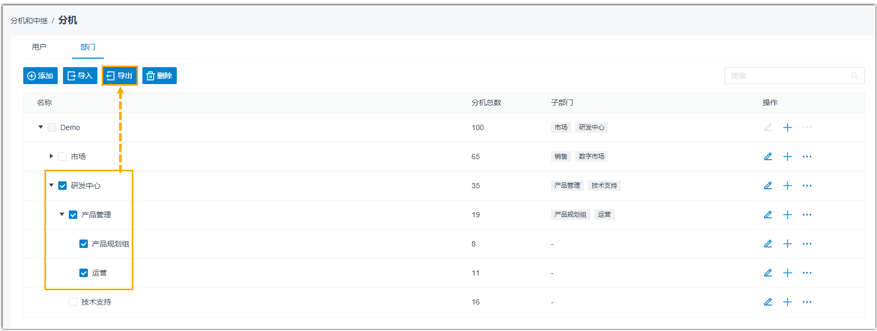
Task: Click the 研发中心 tag in Demo row
Action: (592, 127)
